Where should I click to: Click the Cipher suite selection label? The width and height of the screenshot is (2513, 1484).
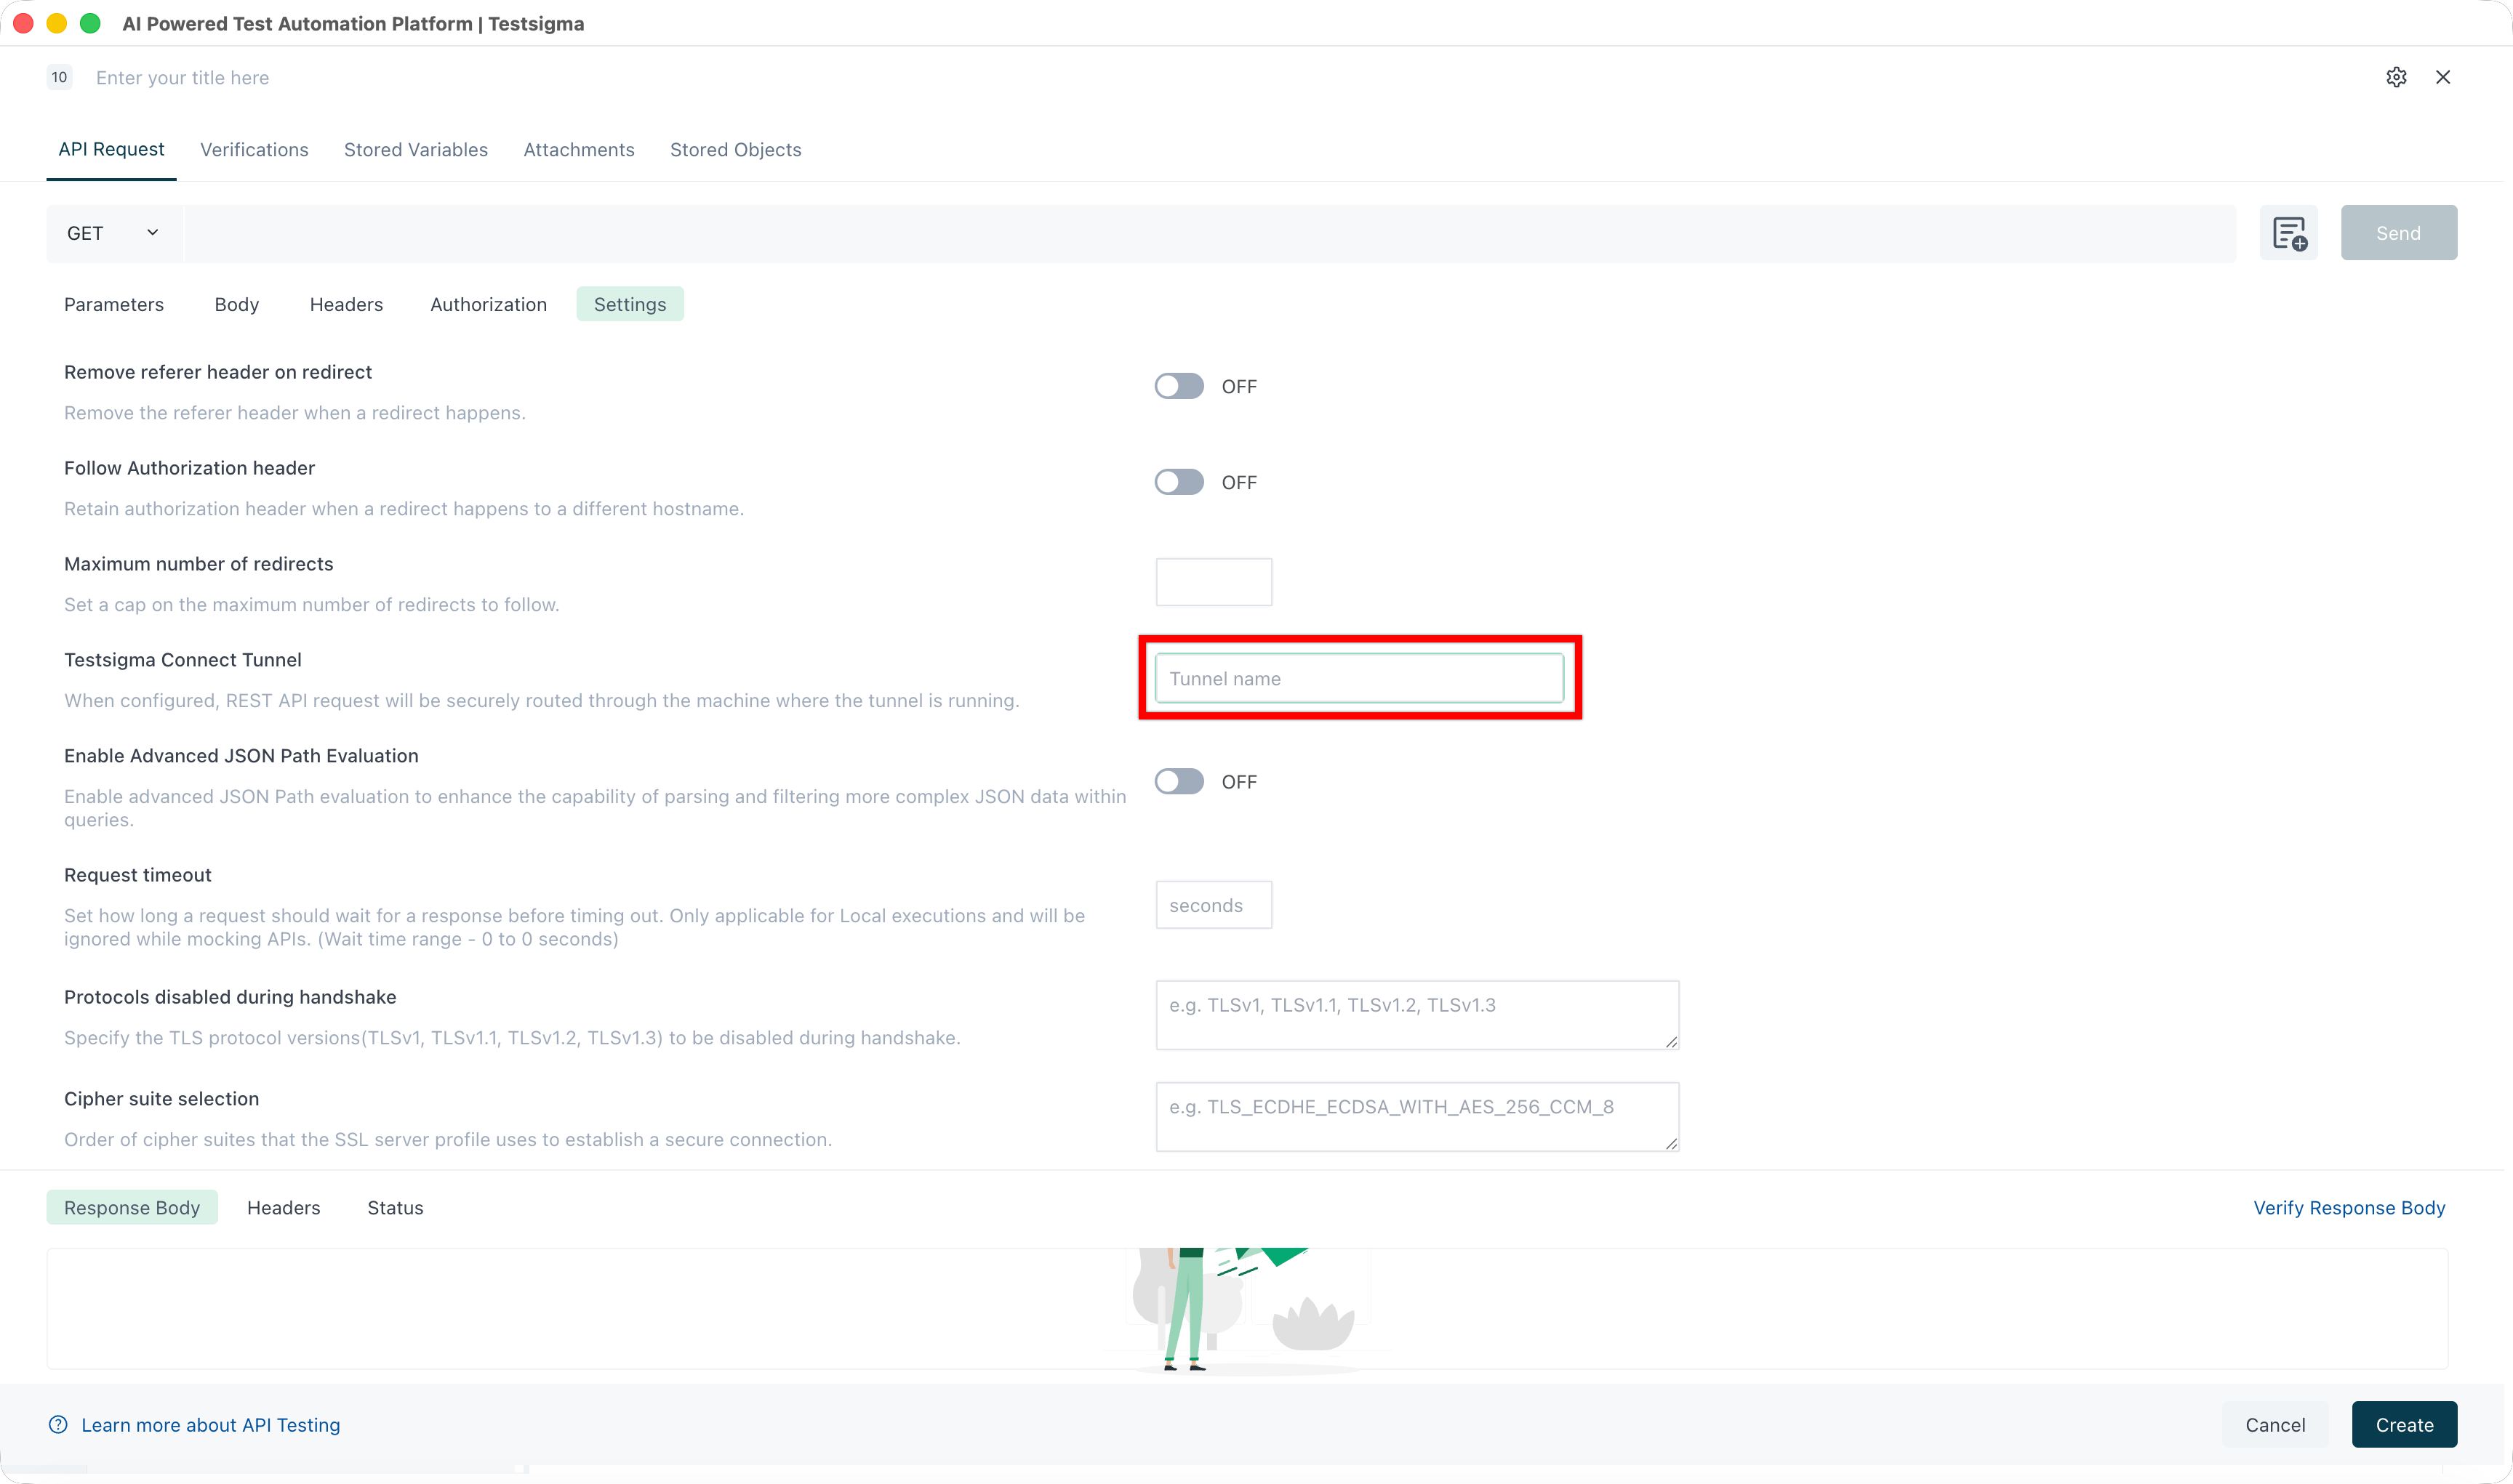[162, 1099]
